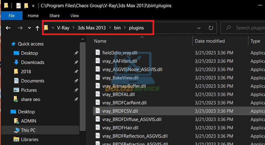This screenshot has height=145, width=265.
Task: Select file vray_BRDFCarPaint.dll
Action: [124, 103]
